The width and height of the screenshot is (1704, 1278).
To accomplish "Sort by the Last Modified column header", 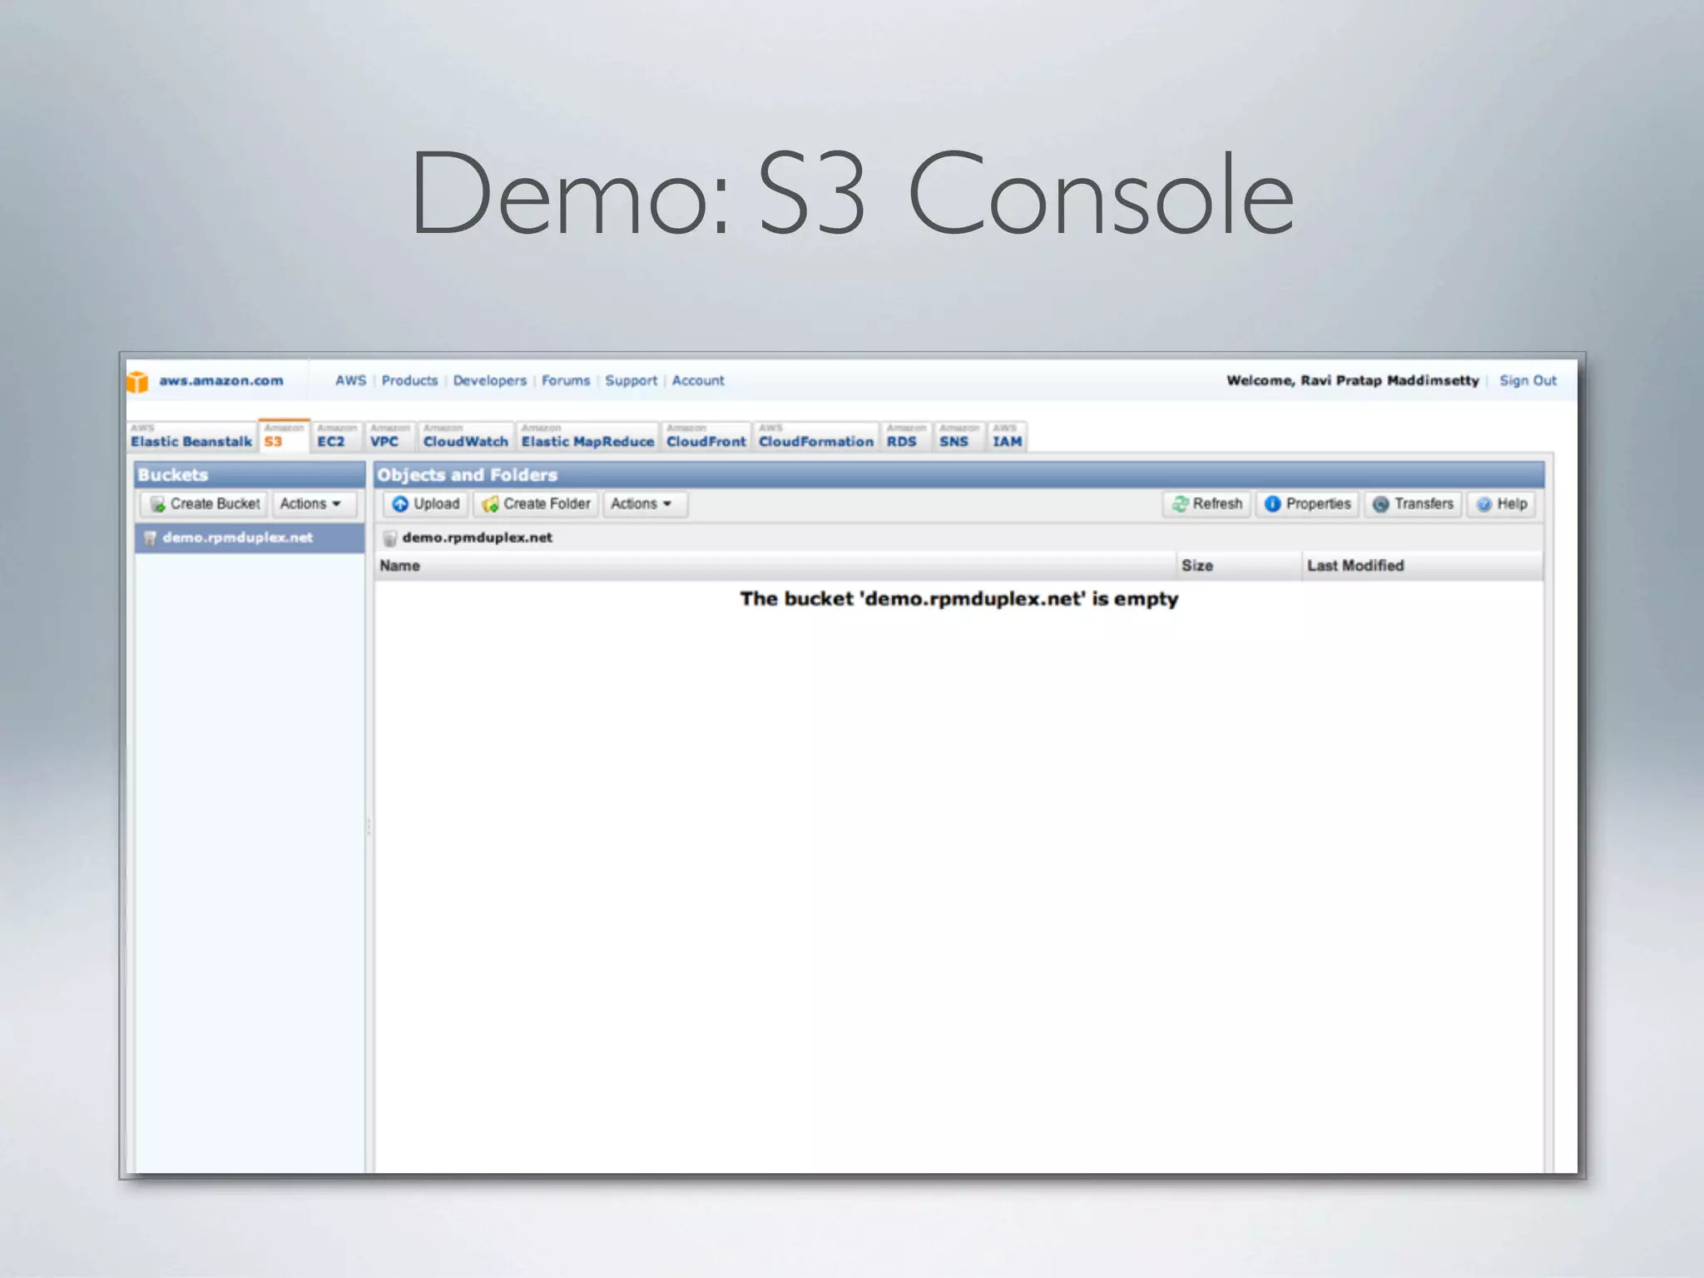I will click(x=1422, y=566).
